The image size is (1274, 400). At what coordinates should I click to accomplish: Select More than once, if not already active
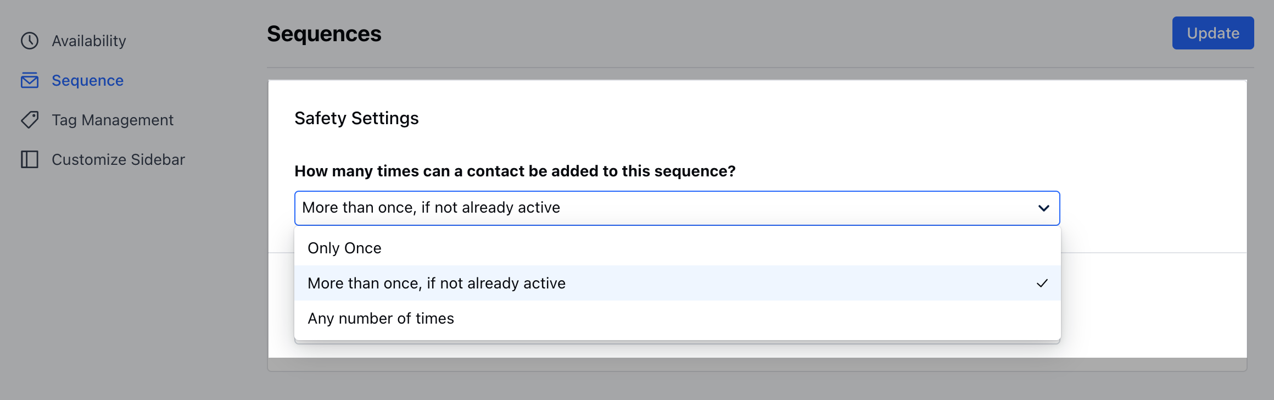pos(677,283)
